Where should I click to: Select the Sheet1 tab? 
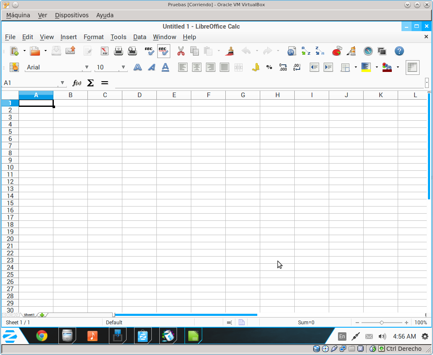coord(29,315)
